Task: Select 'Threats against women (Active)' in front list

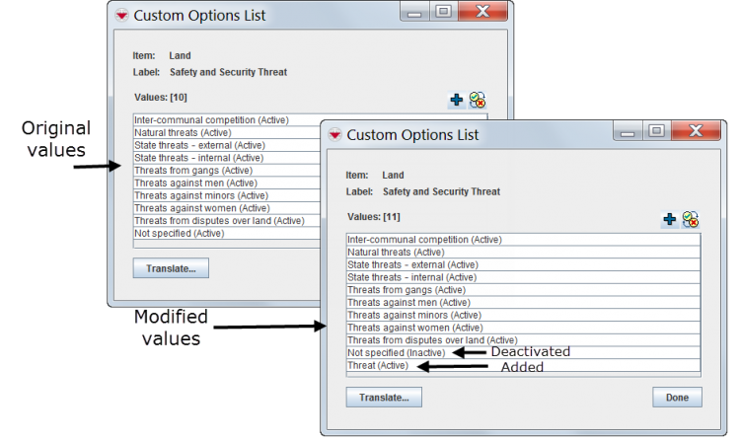Action: point(414,328)
